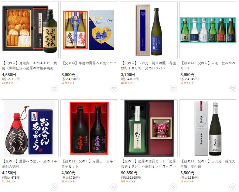Open 玉乃光 silver box bottle image
This screenshot has height=192, width=239.
click(x=208, y=128)
